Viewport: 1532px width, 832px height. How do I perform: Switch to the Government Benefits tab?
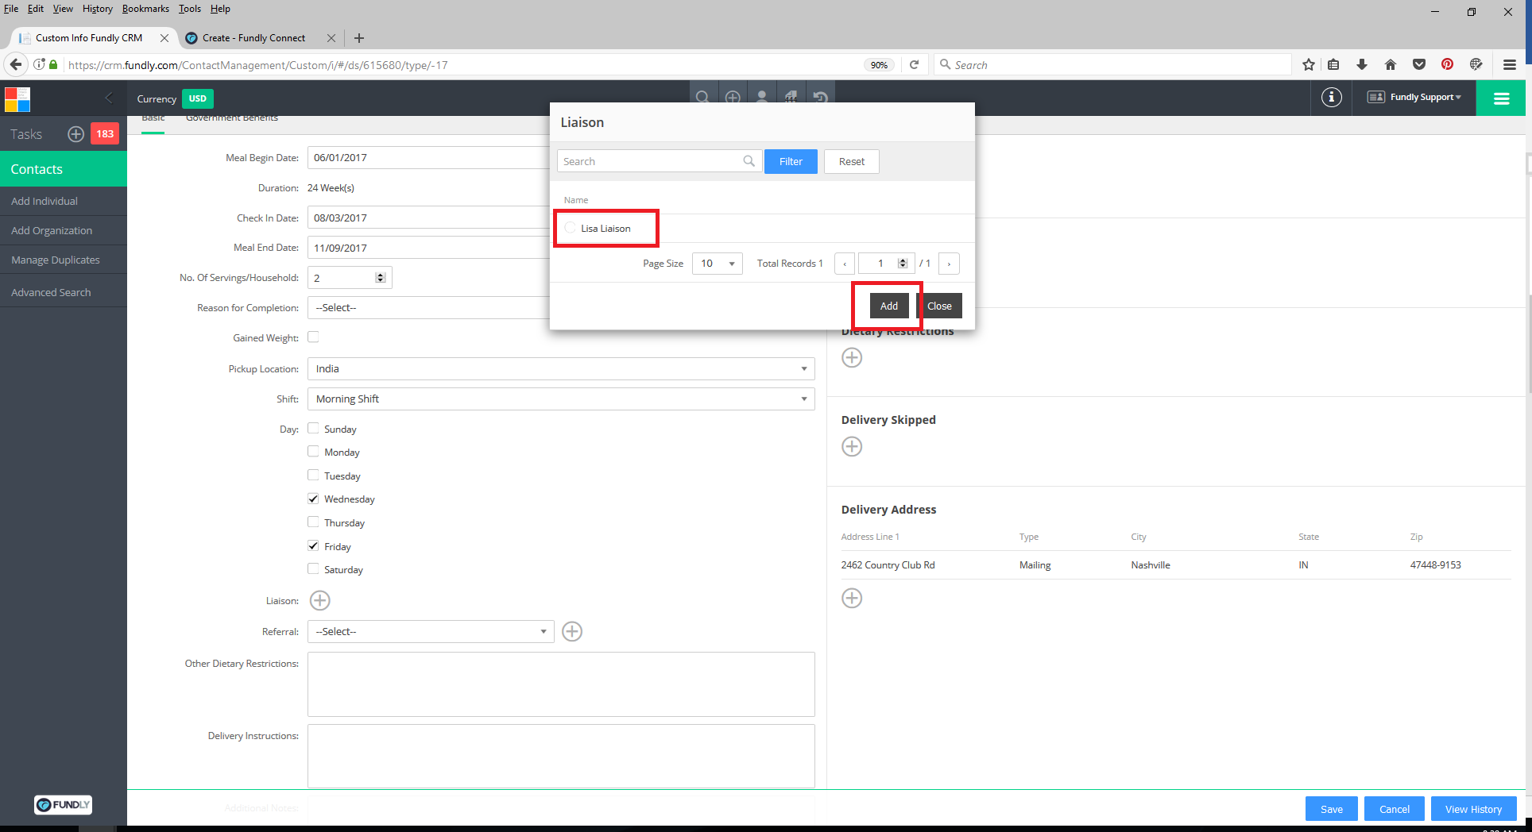tap(232, 118)
